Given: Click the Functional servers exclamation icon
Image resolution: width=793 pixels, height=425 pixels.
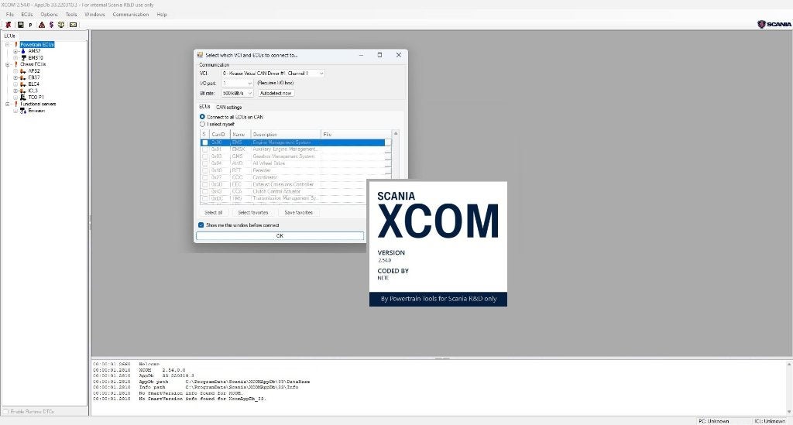Looking at the screenshot, I should [x=15, y=104].
